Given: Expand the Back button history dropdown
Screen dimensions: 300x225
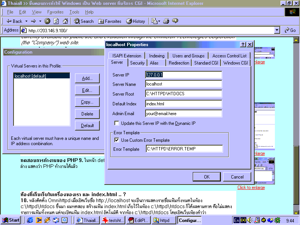Looking at the screenshot, I should coord(25,21).
